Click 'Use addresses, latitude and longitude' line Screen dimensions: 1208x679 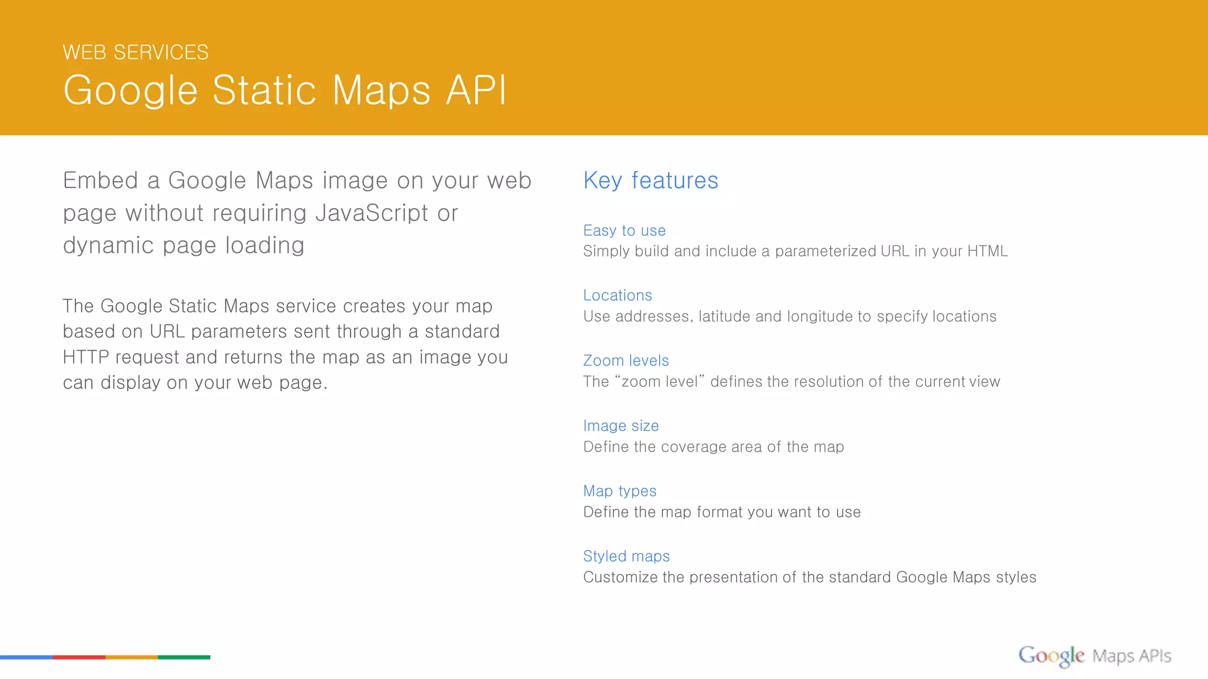tap(790, 317)
